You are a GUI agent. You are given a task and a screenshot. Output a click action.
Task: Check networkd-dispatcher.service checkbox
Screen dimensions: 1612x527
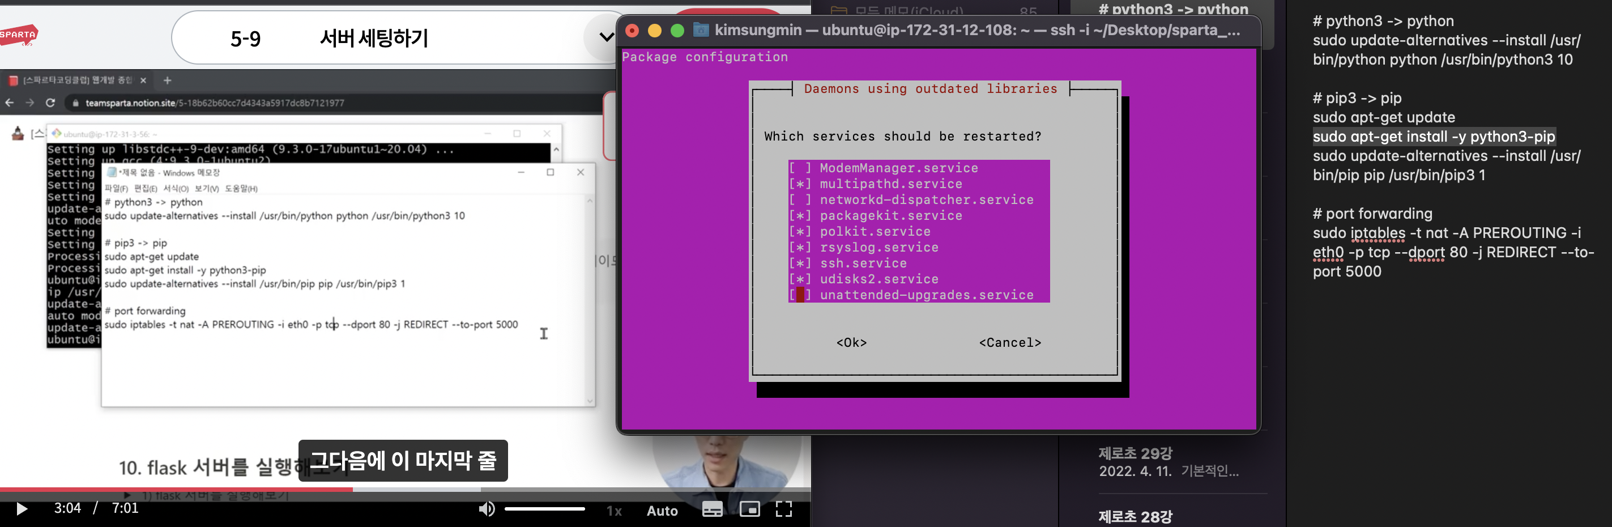(x=800, y=199)
